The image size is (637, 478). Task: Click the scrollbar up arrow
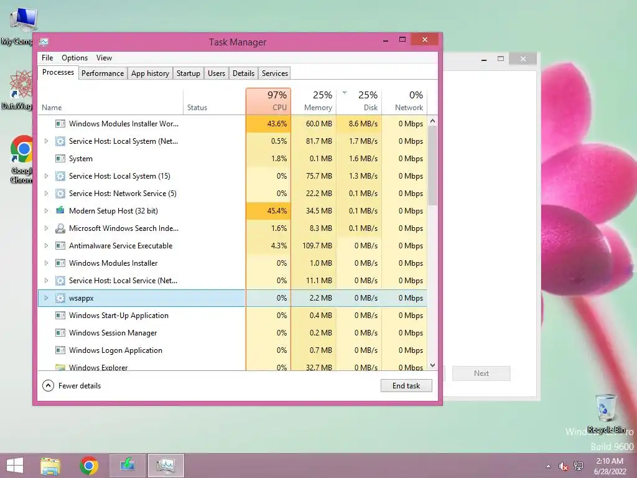click(x=433, y=121)
